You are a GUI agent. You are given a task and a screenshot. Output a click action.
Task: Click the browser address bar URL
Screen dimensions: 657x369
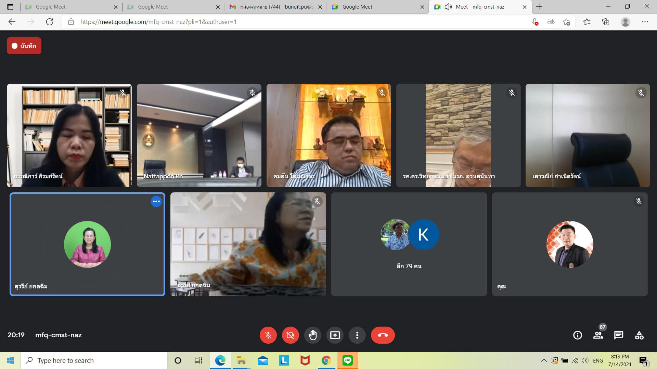(158, 22)
